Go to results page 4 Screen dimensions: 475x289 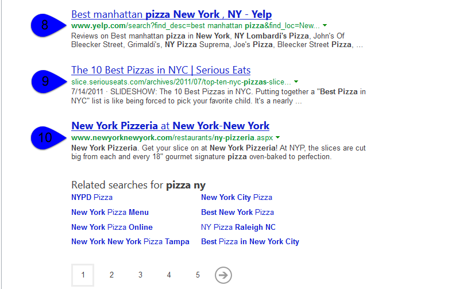pos(169,275)
